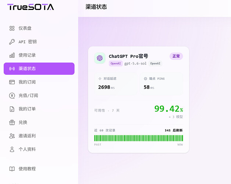Go to 兑换 page
The height and width of the screenshot is (184, 231).
(39, 123)
